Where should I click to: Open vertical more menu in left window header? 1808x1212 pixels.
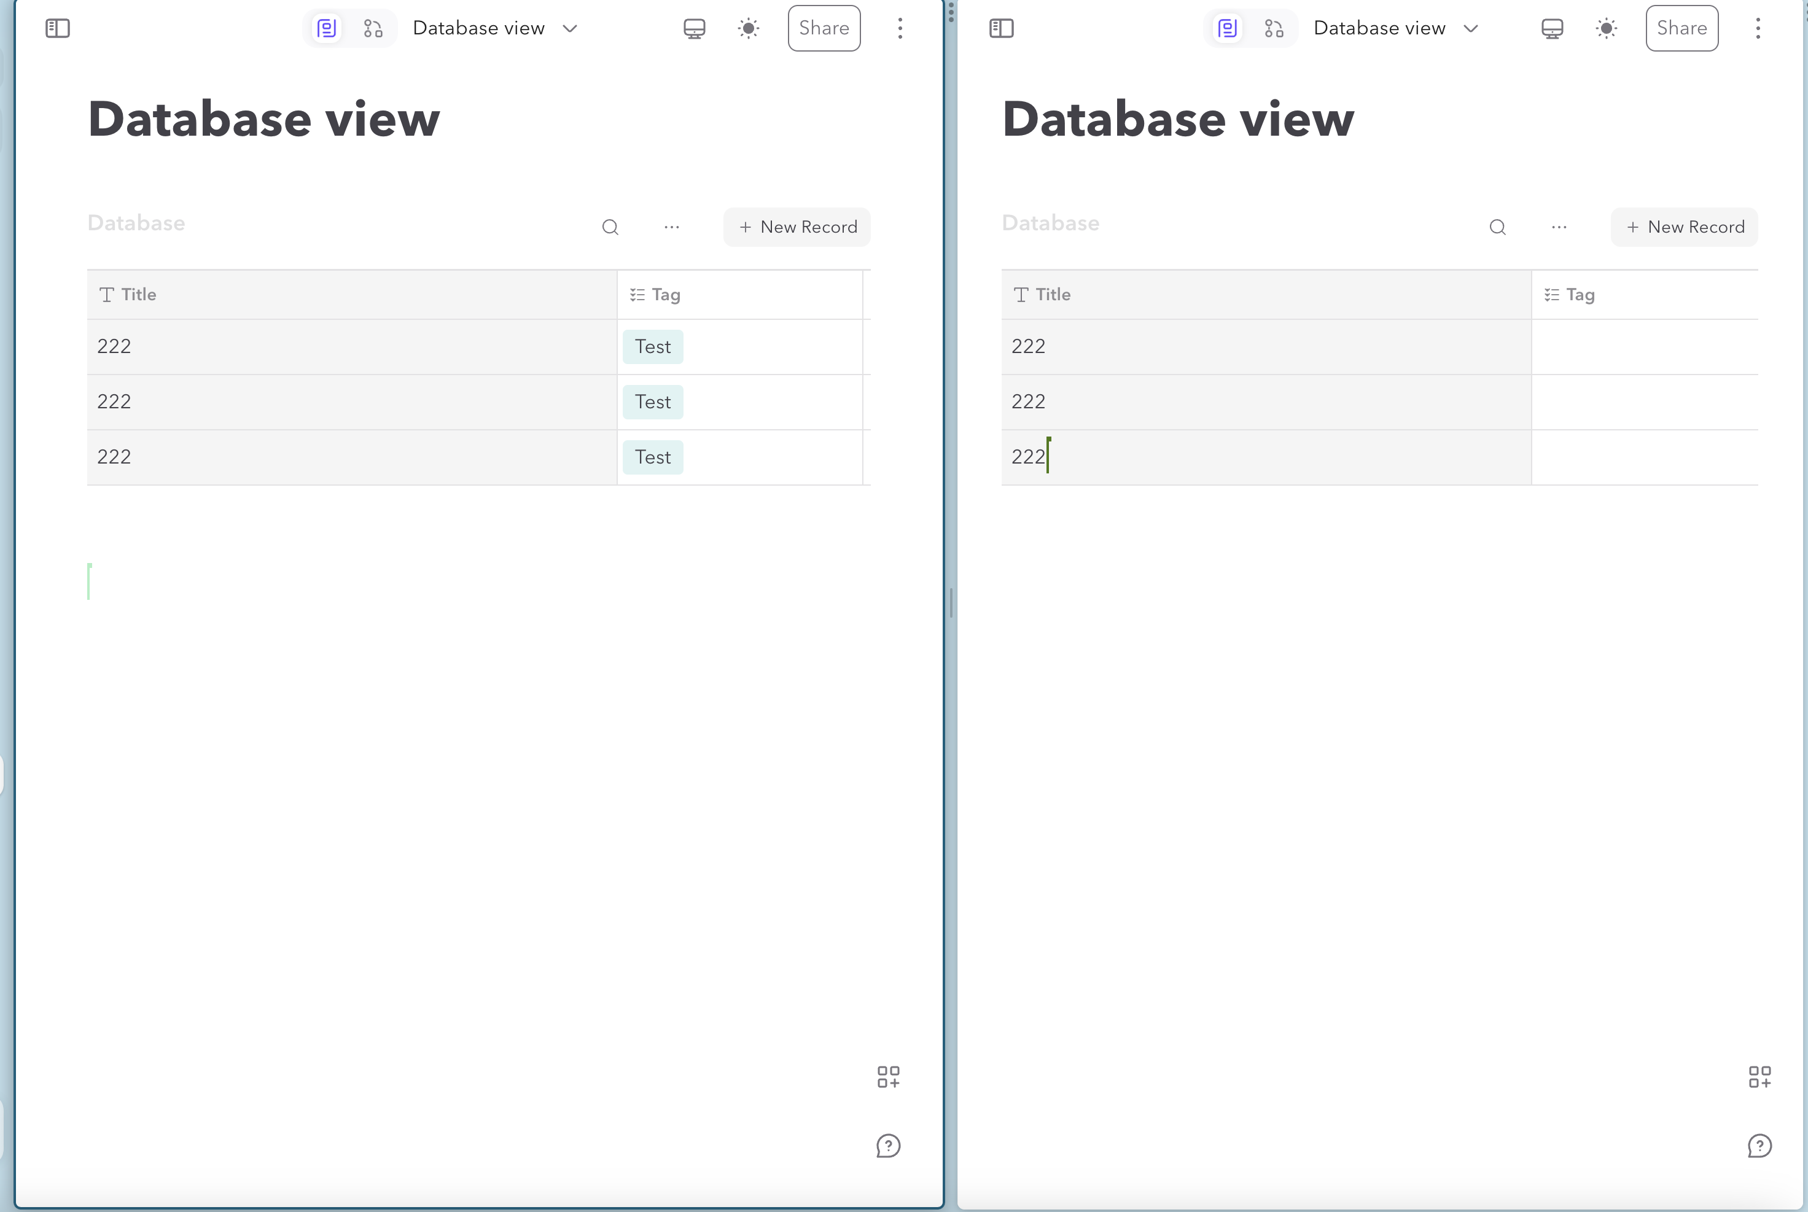pos(900,29)
